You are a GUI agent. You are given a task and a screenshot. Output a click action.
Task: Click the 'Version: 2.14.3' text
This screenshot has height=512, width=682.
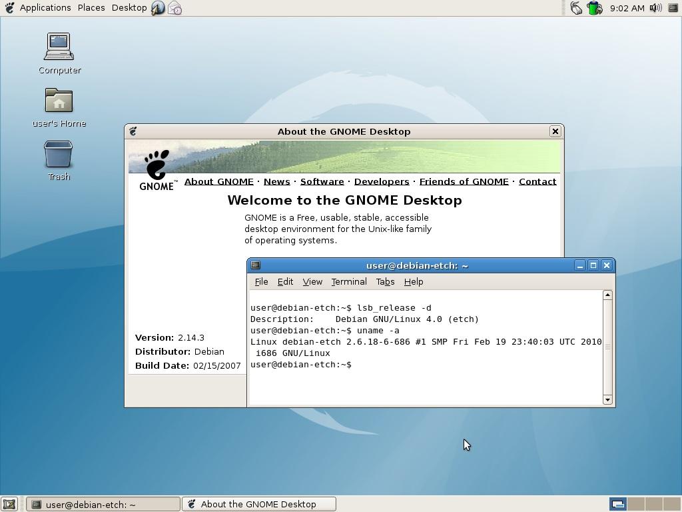coord(170,338)
